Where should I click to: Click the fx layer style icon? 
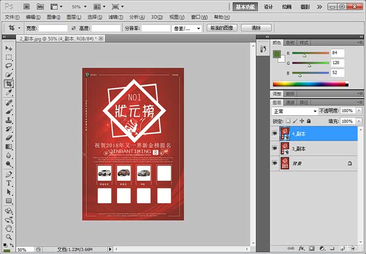coord(302,248)
